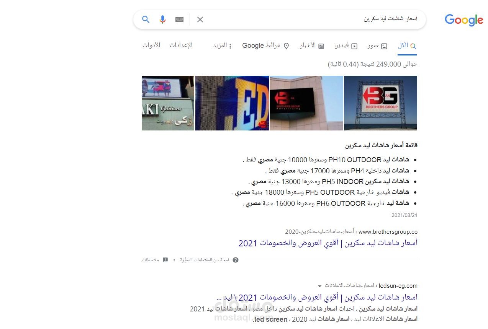
Task: Click the three-dot icon beside المزيد
Action: (x=230, y=46)
